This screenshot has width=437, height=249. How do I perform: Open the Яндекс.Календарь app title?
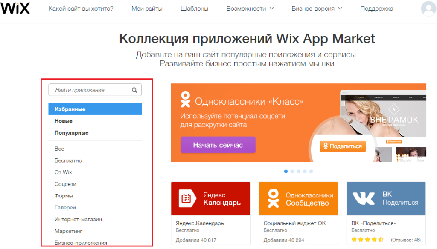pyautogui.click(x=200, y=223)
